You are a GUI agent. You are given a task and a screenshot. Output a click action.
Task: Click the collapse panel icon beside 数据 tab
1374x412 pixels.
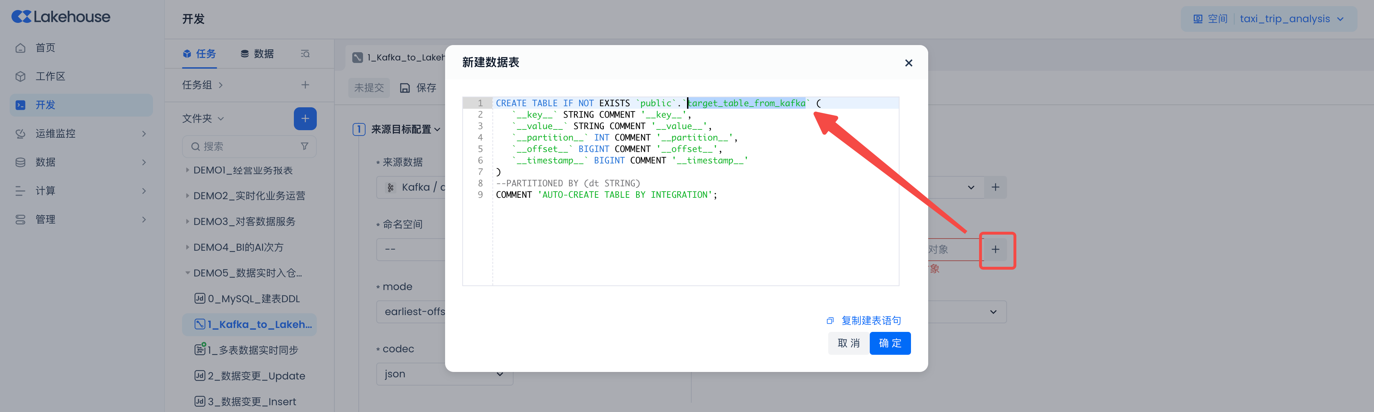(305, 54)
